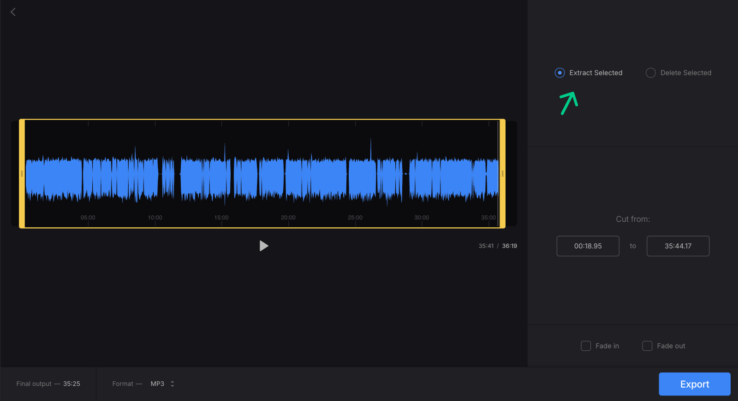
Task: Click the 30:00 mark on the waveform timeline
Action: (422, 218)
